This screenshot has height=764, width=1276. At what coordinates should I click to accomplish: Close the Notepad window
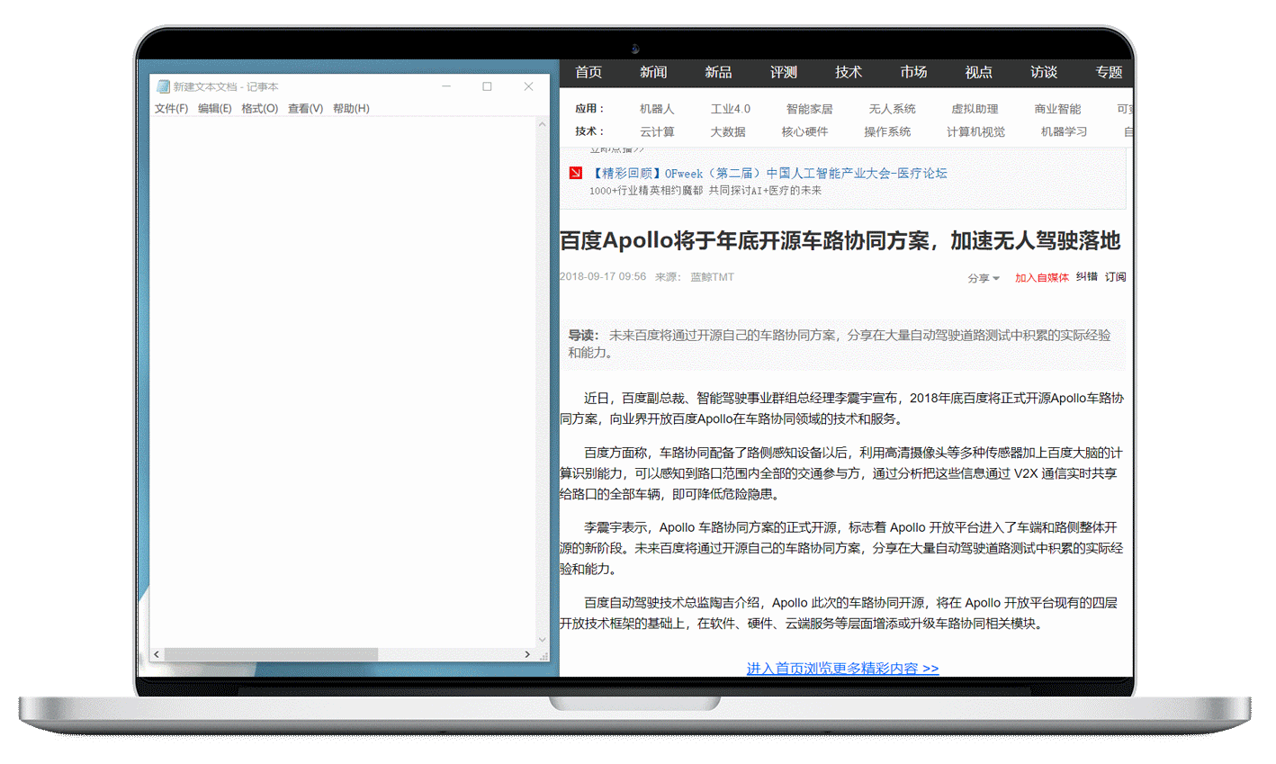pos(528,86)
